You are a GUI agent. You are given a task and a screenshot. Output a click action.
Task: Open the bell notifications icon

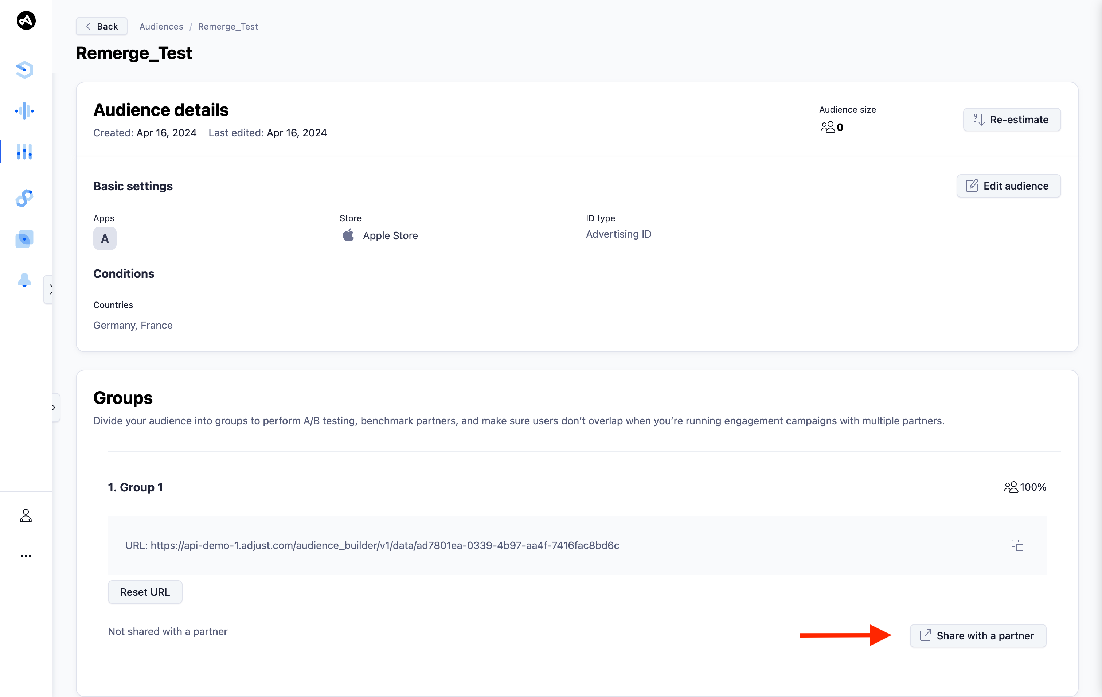pos(24,280)
